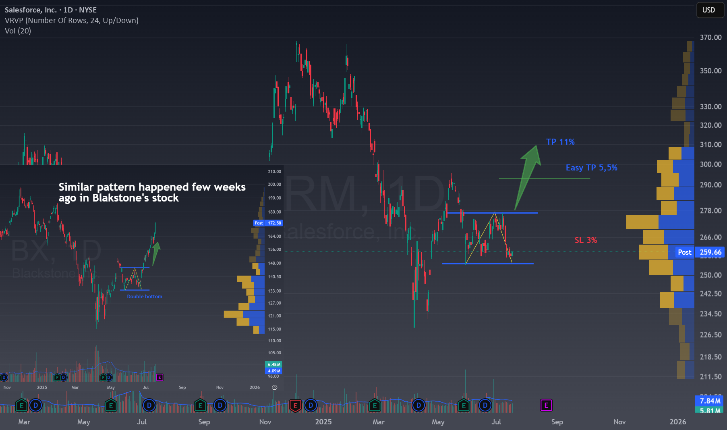
Task: Select the large green up arrow drawing
Action: [528, 177]
